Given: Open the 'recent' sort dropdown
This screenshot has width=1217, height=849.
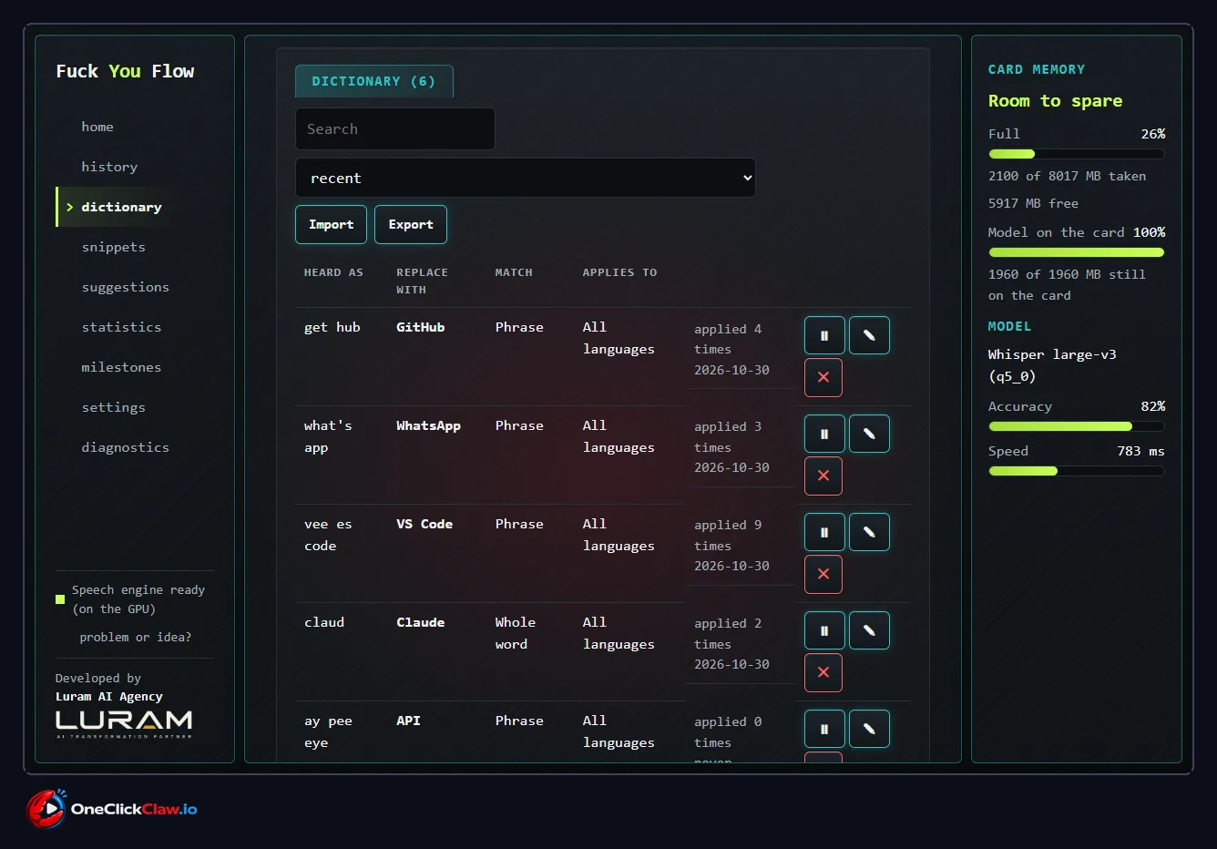Looking at the screenshot, I should coord(526,178).
